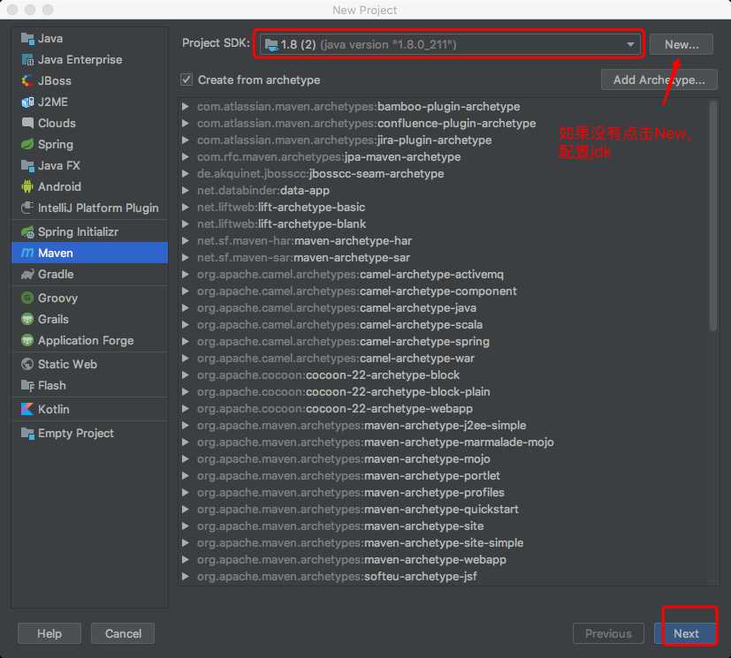The image size is (731, 658).
Task: Pick the Android robot icon
Action: 27,186
